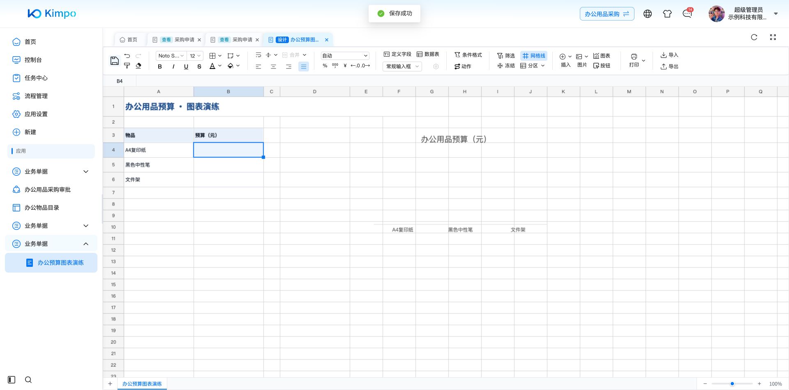Apply thousands separator format
Image resolution: width=789 pixels, height=390 pixels.
335,66
